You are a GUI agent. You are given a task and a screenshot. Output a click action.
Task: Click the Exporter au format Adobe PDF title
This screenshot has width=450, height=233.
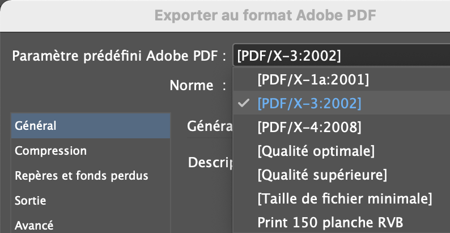(265, 15)
